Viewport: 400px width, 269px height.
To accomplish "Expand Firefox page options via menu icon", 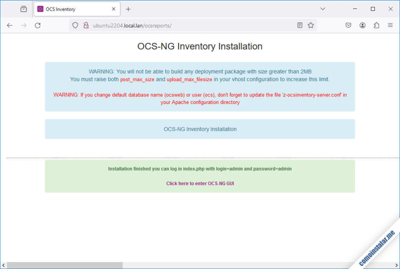I will pyautogui.click(x=390, y=25).
